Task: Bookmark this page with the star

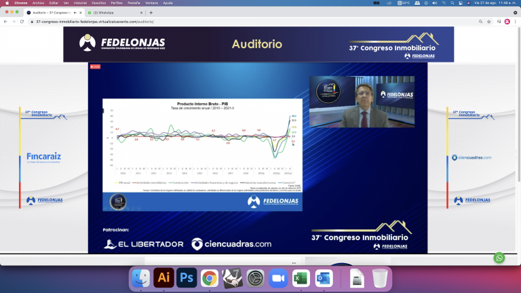Action: pyautogui.click(x=488, y=22)
